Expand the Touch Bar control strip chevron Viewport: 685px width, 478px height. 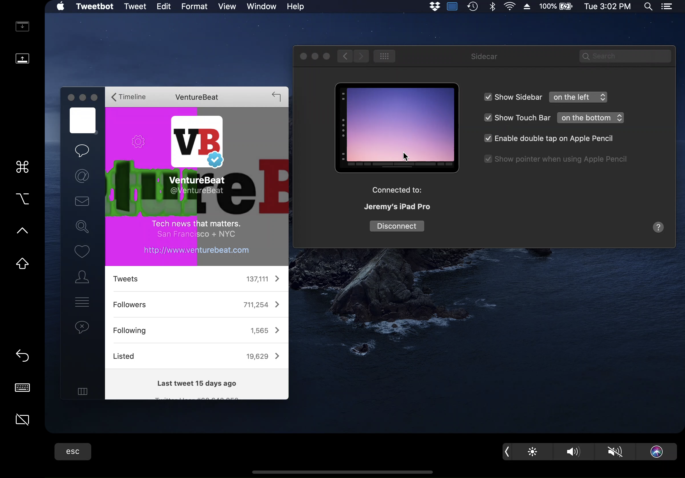pyautogui.click(x=507, y=451)
